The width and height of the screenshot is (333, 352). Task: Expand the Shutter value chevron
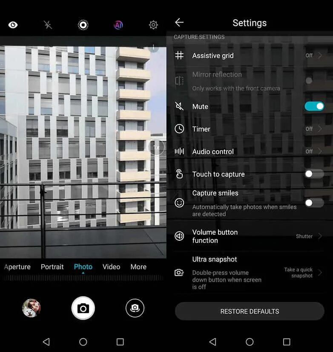320,236
